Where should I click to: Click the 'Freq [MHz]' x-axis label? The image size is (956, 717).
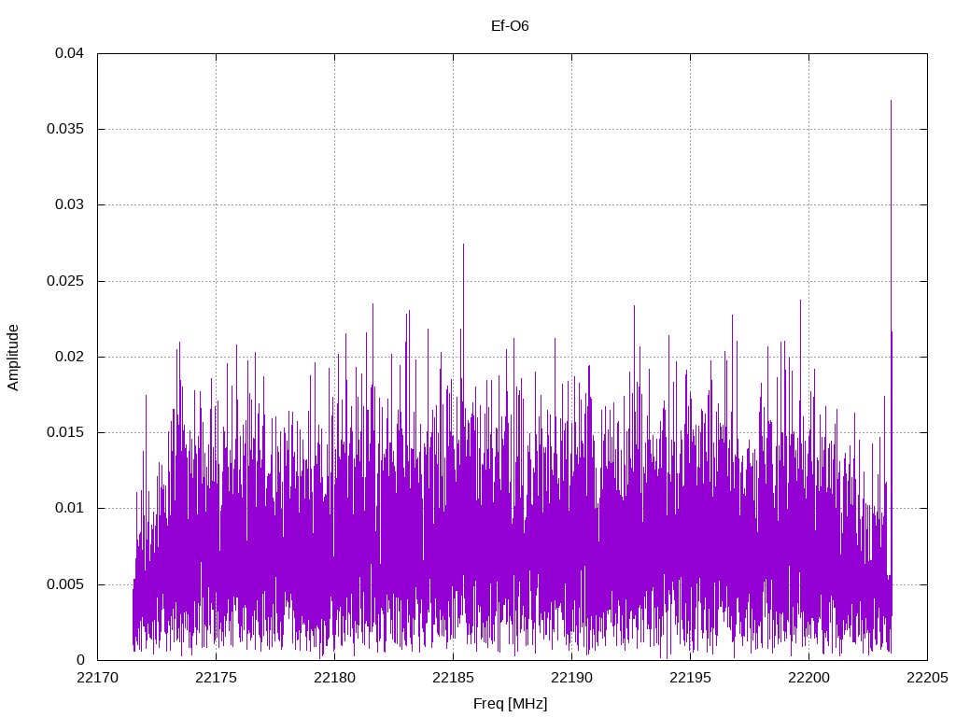(x=510, y=704)
